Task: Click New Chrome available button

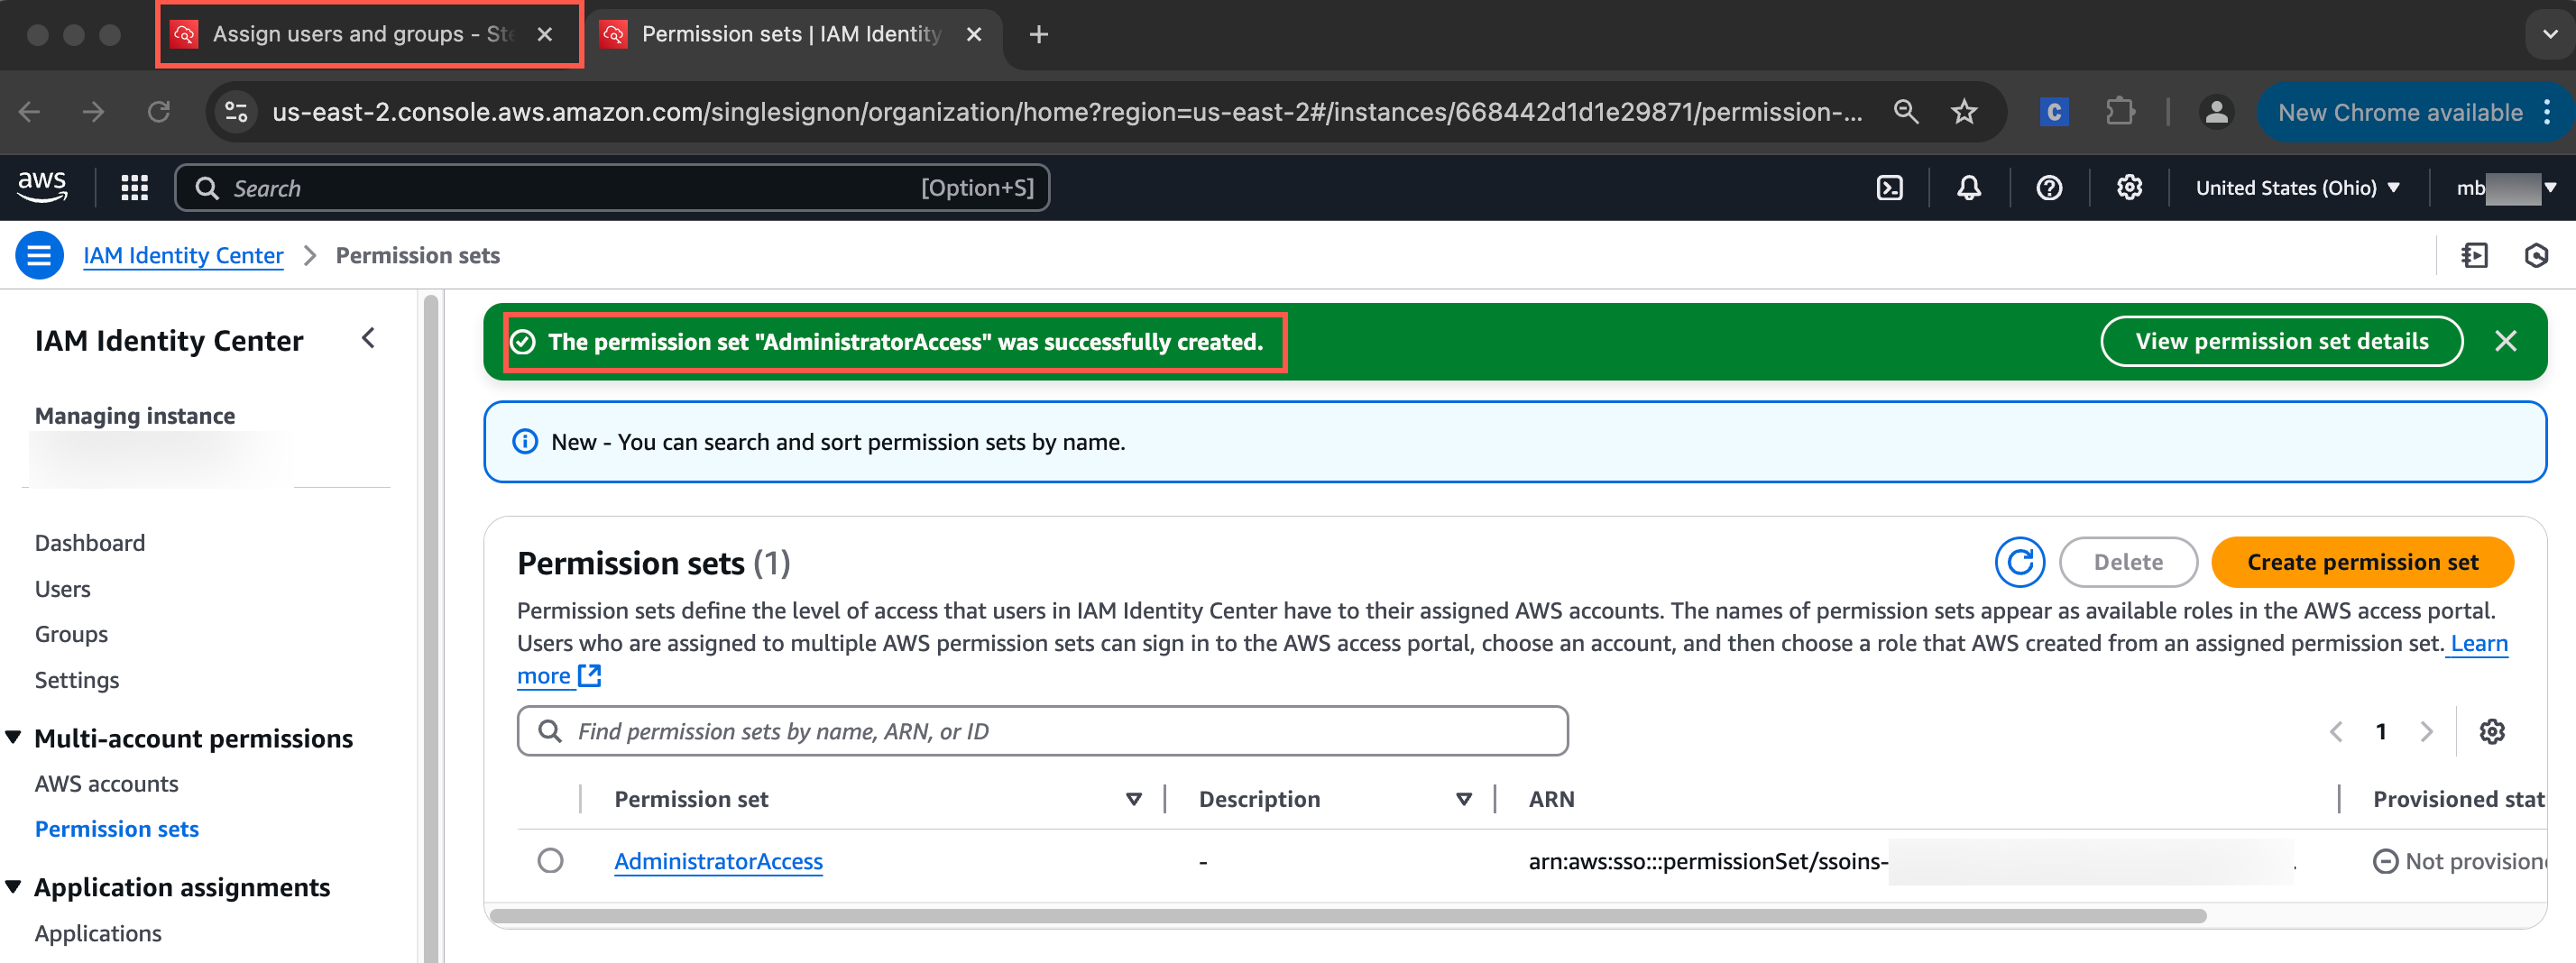Action: tap(2399, 112)
